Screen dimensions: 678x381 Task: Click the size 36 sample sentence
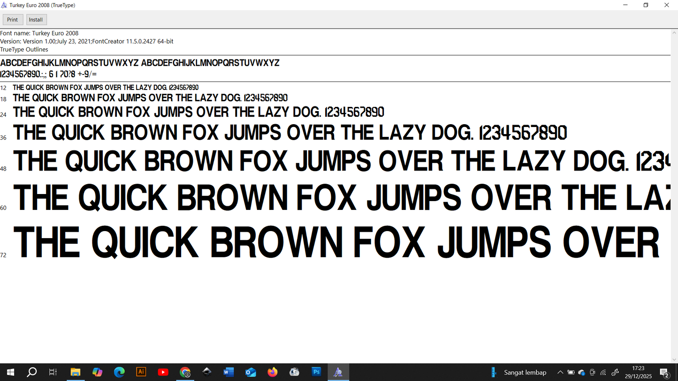tap(290, 133)
